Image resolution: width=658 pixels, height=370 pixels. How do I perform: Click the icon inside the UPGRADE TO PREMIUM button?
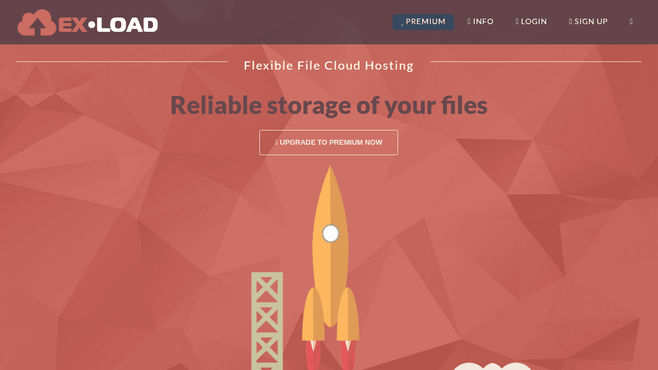(x=276, y=142)
